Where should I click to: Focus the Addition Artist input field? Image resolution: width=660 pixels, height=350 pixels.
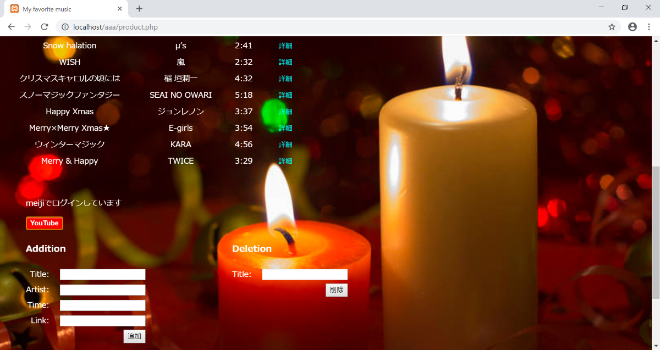coord(102,290)
